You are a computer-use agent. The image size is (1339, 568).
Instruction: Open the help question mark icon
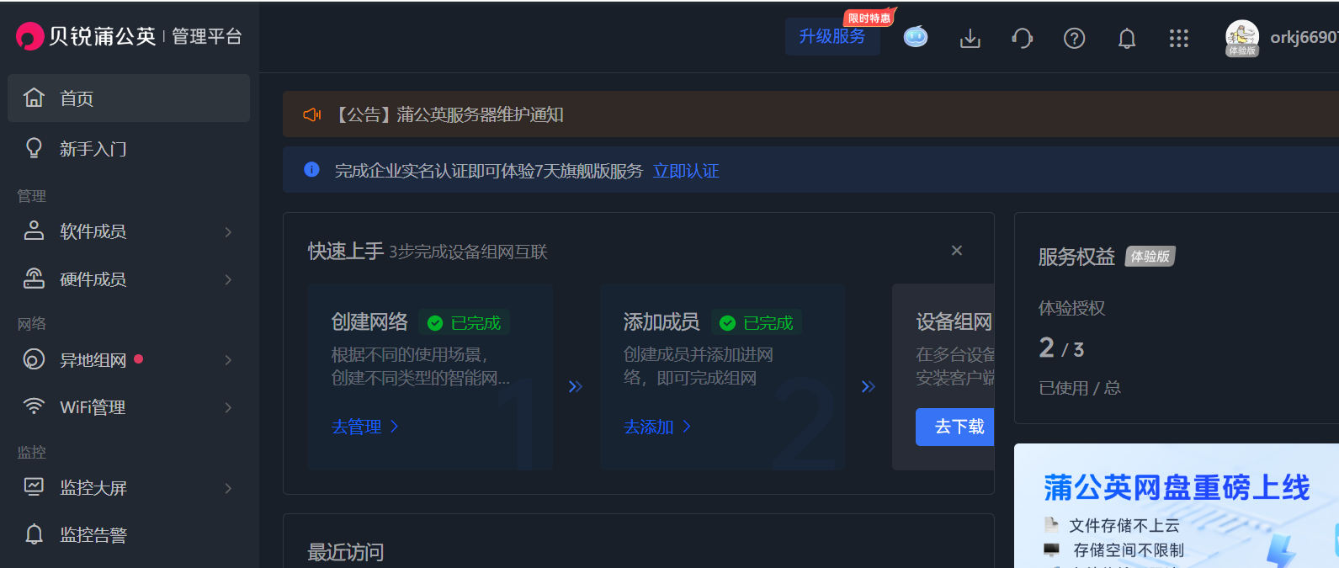(x=1074, y=38)
